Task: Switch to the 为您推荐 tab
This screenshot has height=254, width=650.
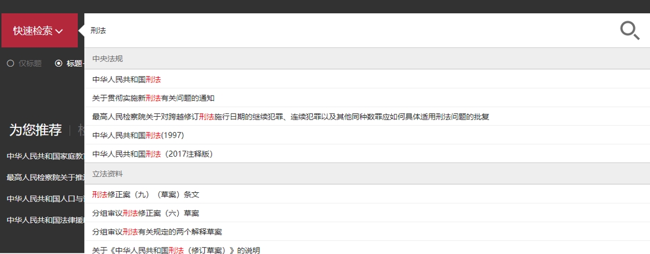Action: coord(35,130)
